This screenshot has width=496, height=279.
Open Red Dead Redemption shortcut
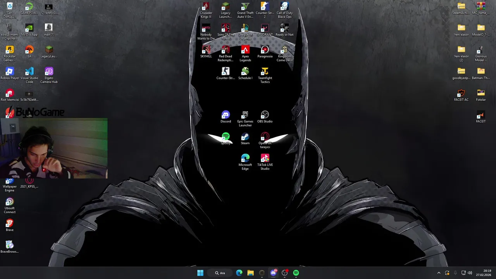tap(226, 54)
